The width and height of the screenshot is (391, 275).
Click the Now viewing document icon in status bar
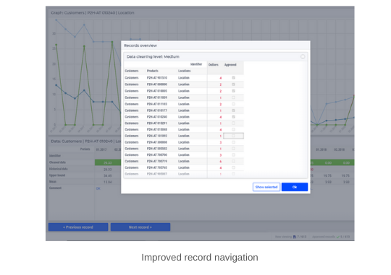[295, 237]
